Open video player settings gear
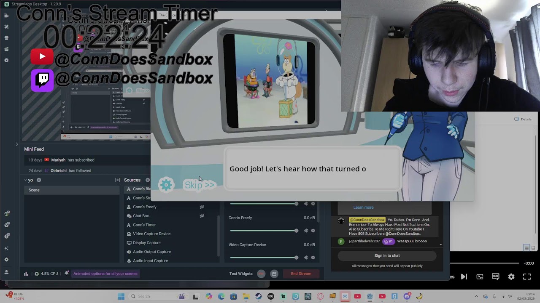 click(x=511, y=276)
